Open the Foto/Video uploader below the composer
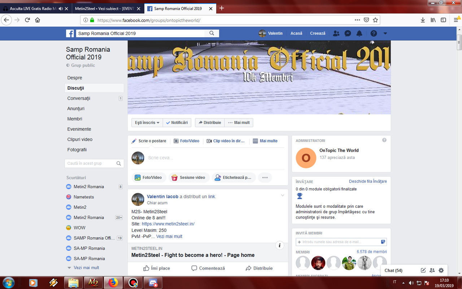Image resolution: width=462 pixels, height=289 pixels. 149,177
